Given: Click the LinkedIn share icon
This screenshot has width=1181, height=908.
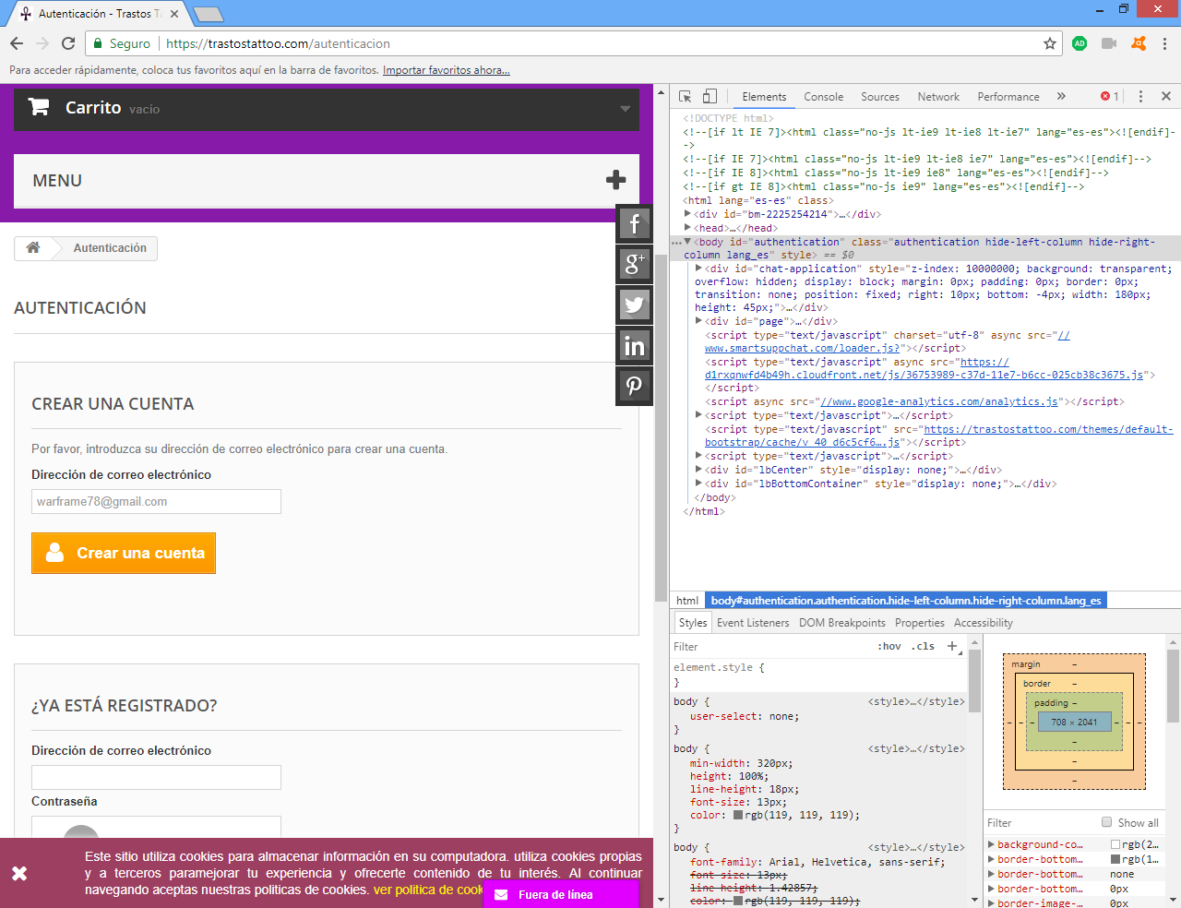Looking at the screenshot, I should (634, 346).
